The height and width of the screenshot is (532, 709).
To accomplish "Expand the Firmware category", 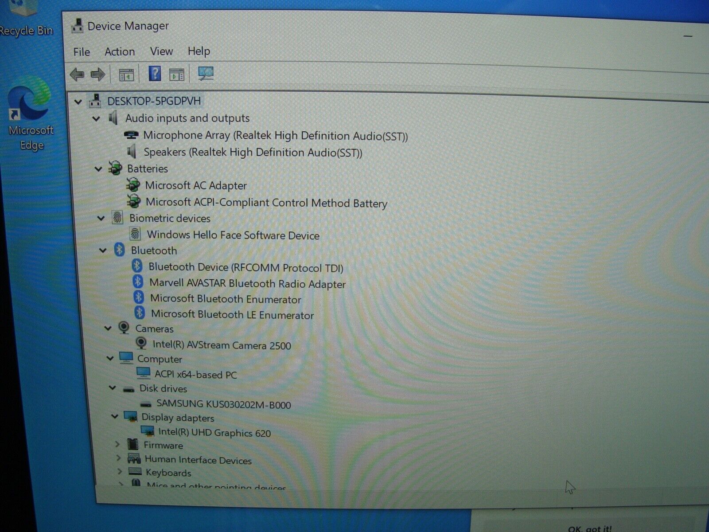I will 117,444.
